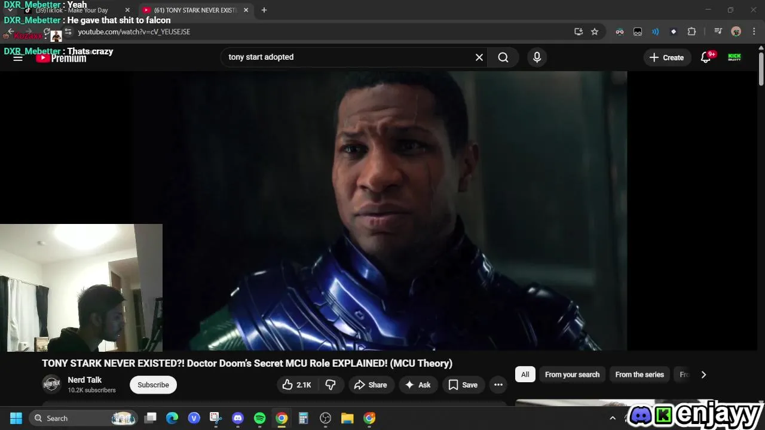765x430 pixels.
Task: Close the TikTok browser tab
Action: pos(127,10)
